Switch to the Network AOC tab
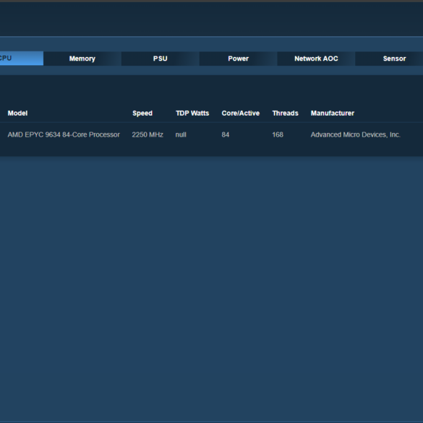Image resolution: width=423 pixels, height=423 pixels. pos(316,59)
